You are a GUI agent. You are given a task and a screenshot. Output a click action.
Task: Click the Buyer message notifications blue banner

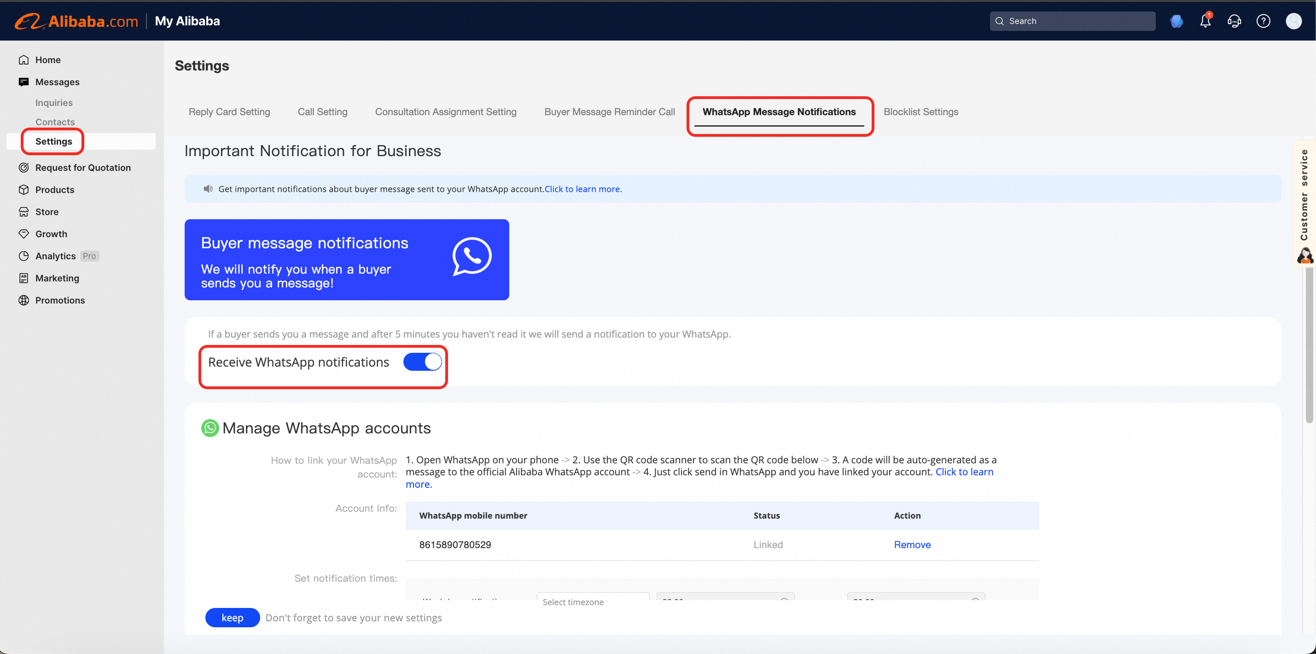click(x=346, y=260)
